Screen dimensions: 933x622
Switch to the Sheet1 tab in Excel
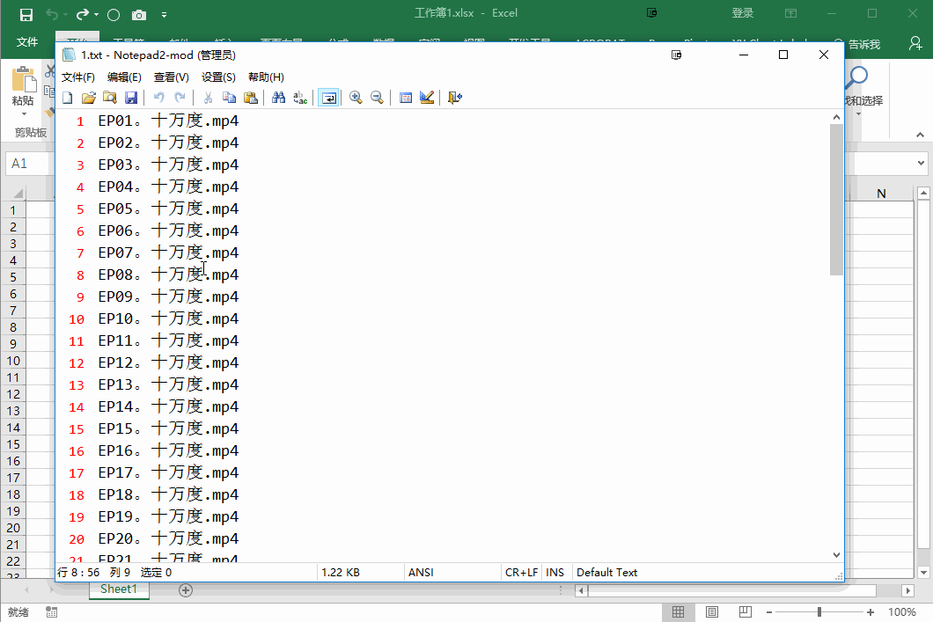pyautogui.click(x=118, y=589)
